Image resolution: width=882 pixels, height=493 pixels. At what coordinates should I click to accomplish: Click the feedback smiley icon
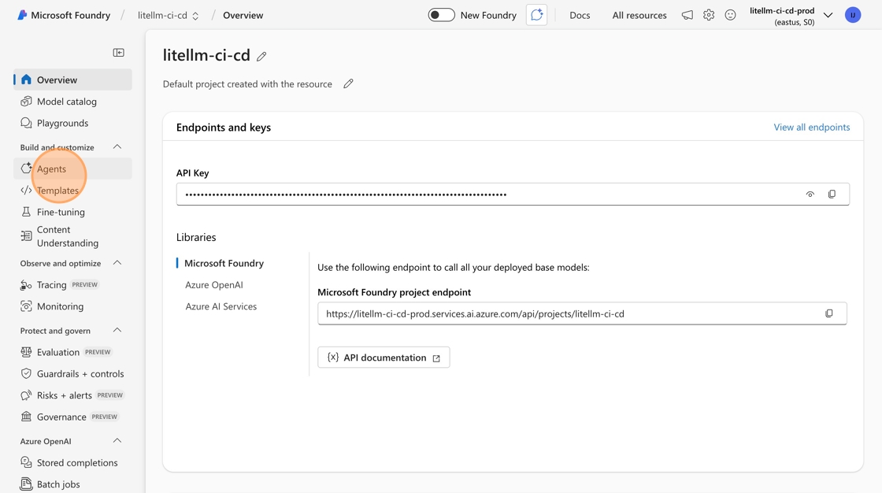pyautogui.click(x=730, y=15)
